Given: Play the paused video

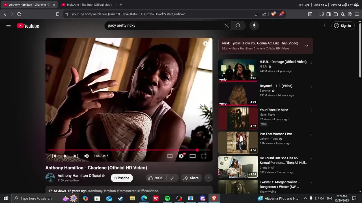Looking at the screenshot, I should pyautogui.click(x=65, y=156).
